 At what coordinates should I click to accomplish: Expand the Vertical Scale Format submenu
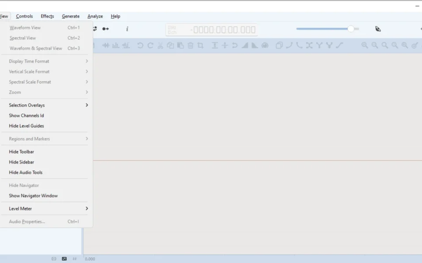(45, 71)
